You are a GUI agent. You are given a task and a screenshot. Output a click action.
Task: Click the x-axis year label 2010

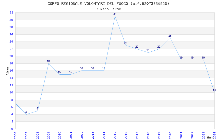pyautogui.click(x=60, y=135)
